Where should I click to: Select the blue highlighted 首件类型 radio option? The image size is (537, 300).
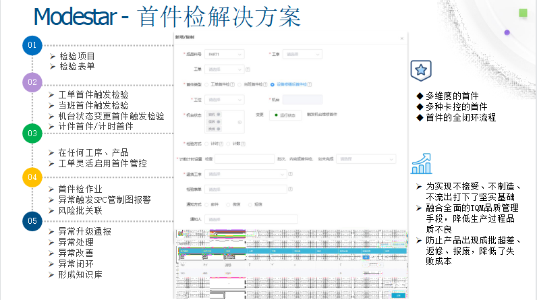(x=273, y=84)
